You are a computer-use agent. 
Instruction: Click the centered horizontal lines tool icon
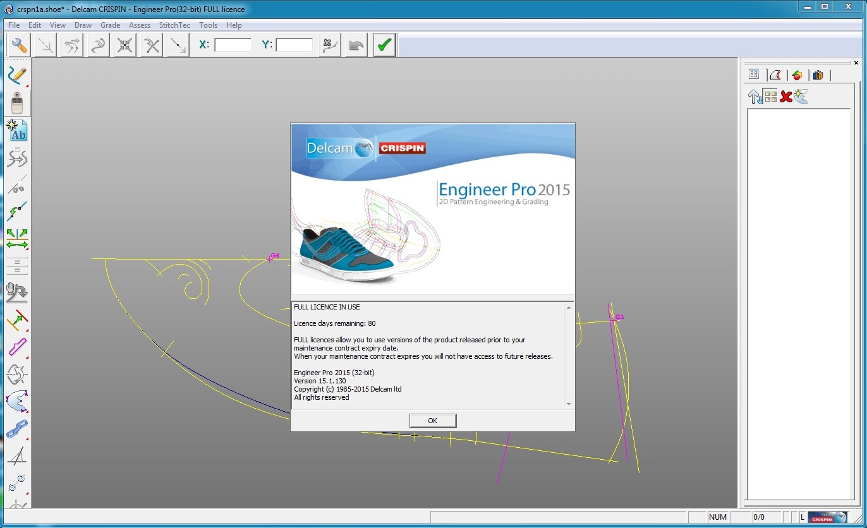tap(17, 266)
